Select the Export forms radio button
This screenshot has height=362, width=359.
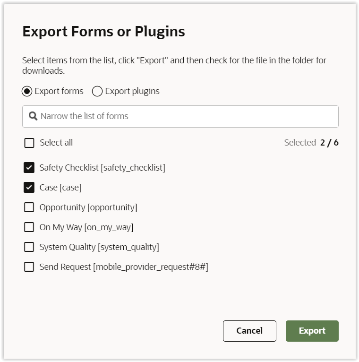[27, 91]
